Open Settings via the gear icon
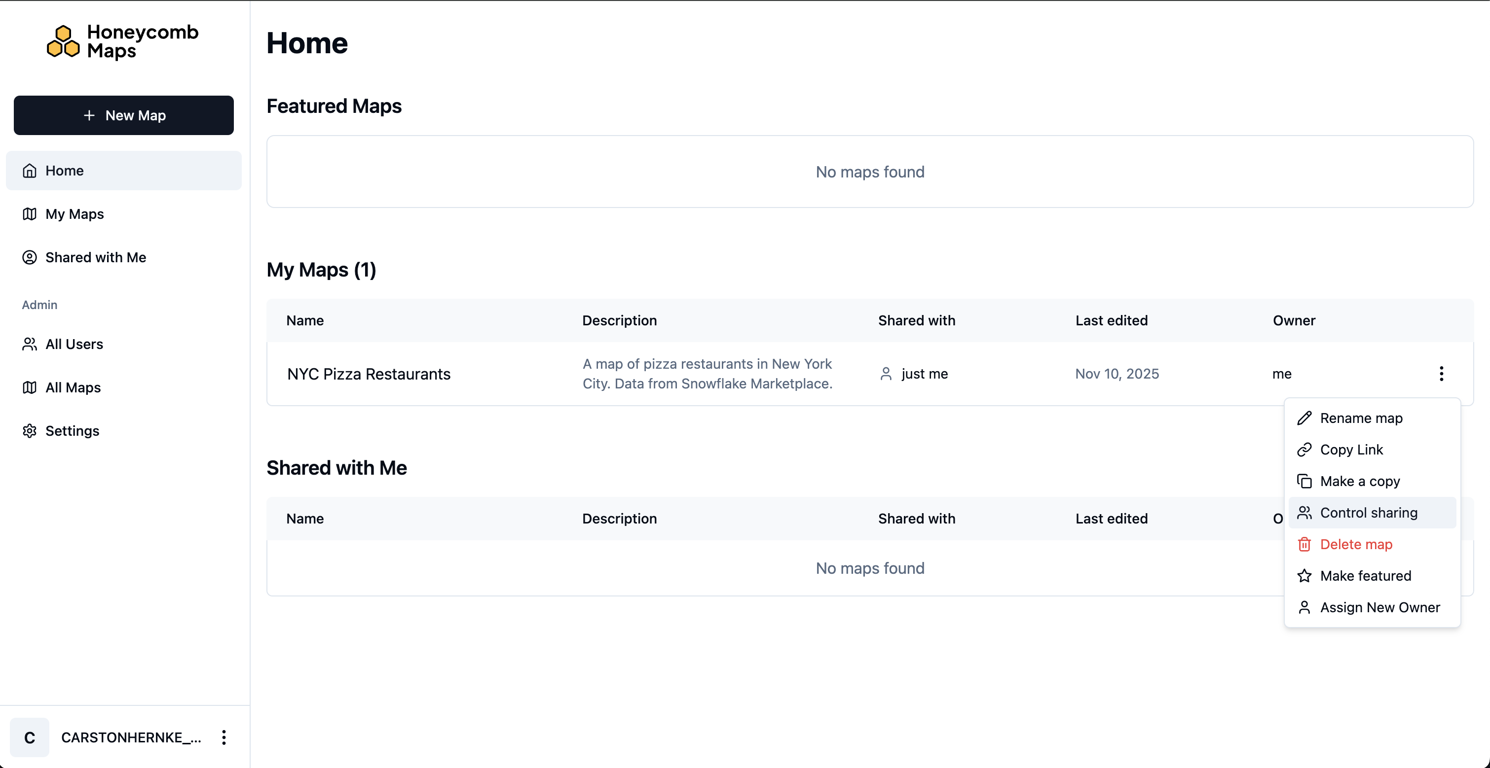 click(30, 430)
